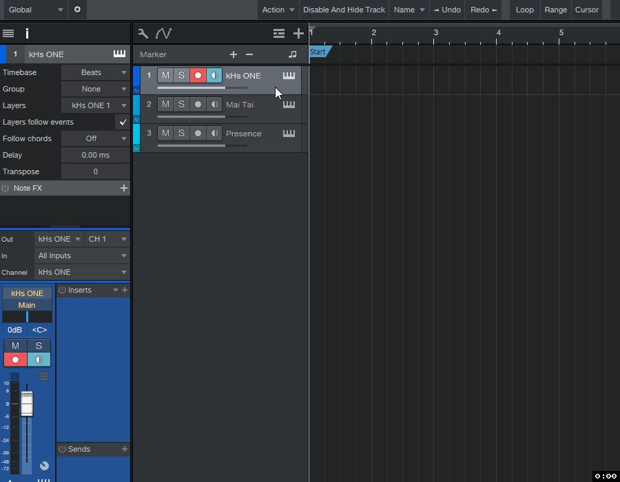The height and width of the screenshot is (482, 620).
Task: Open the In All Inputs dropdown
Action: point(82,255)
